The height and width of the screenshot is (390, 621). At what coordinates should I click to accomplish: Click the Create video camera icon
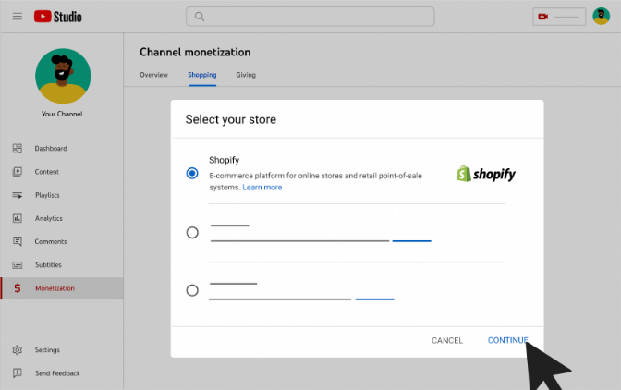[543, 17]
